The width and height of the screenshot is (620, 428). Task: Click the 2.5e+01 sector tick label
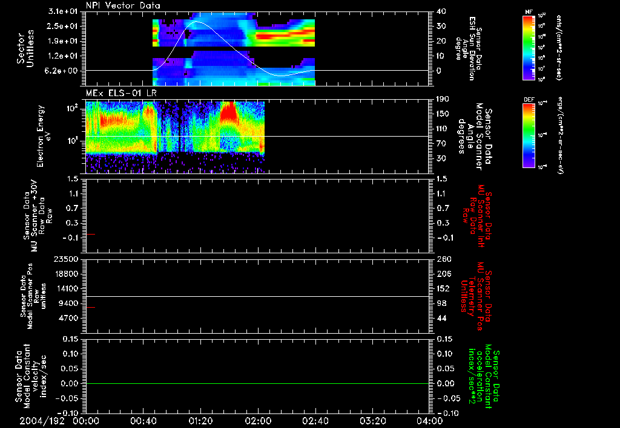pyautogui.click(x=64, y=26)
